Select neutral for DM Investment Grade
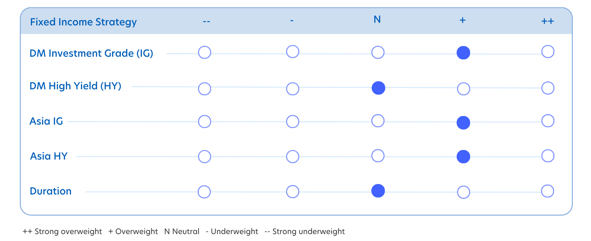This screenshot has width=591, height=241. (378, 52)
